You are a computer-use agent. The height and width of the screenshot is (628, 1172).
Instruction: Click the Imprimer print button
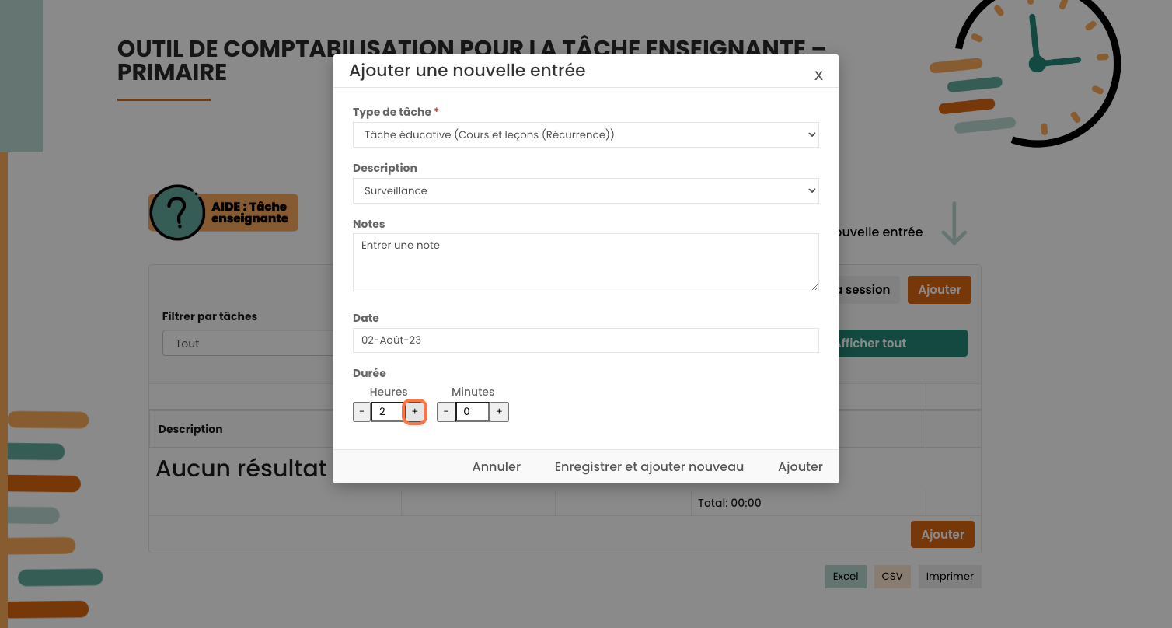(x=950, y=576)
